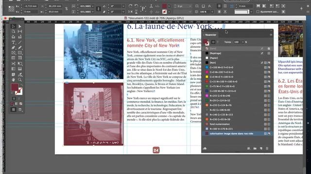Click the page number 24 marker
The image size is (311, 174).
[156, 150]
